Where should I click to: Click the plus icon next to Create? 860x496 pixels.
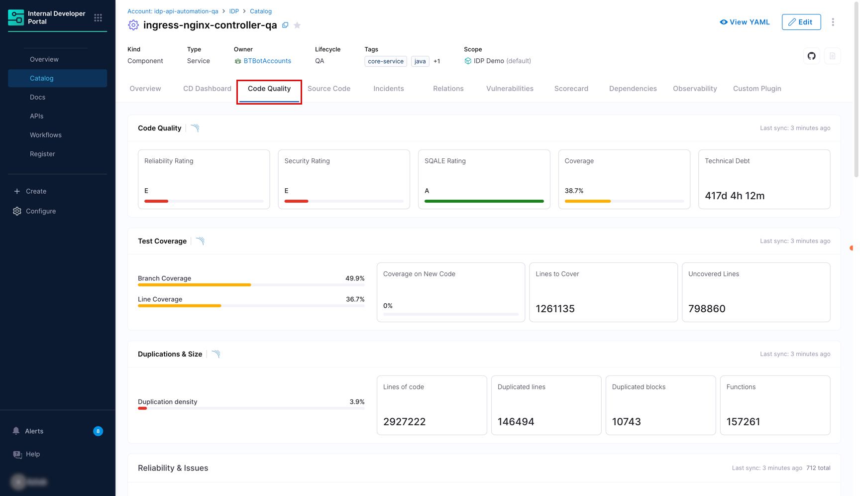pos(17,191)
